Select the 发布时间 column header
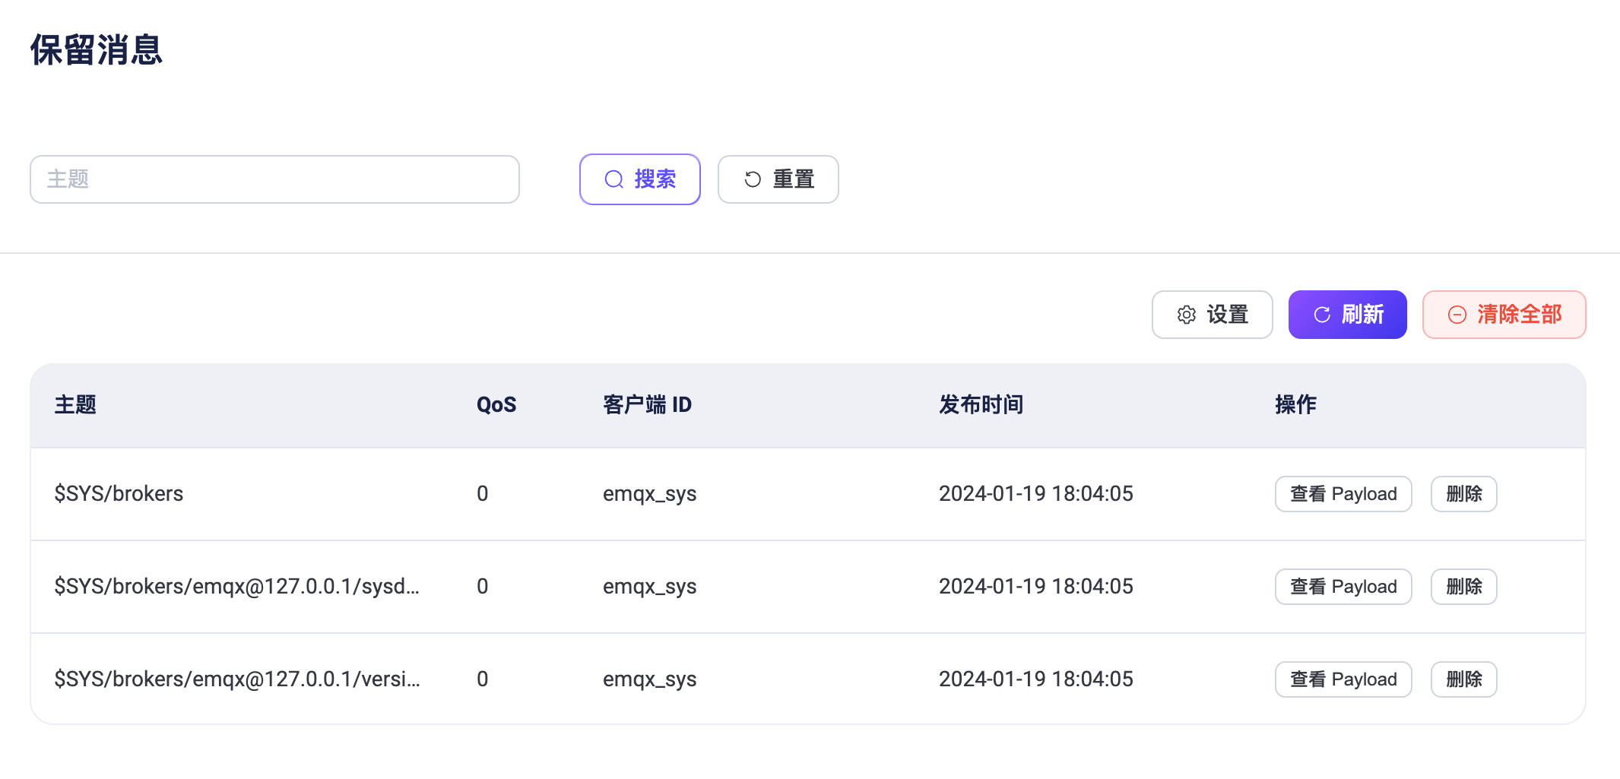The image size is (1620, 779). coord(981,404)
